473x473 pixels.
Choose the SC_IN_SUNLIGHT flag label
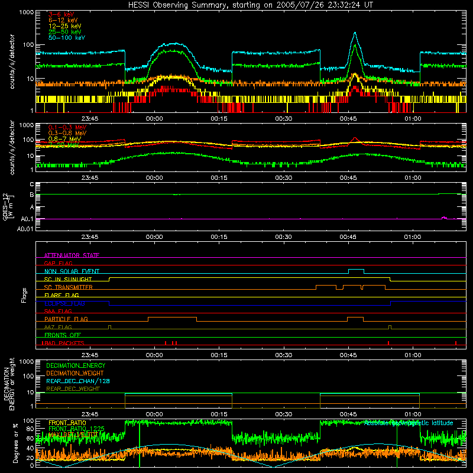pos(68,279)
